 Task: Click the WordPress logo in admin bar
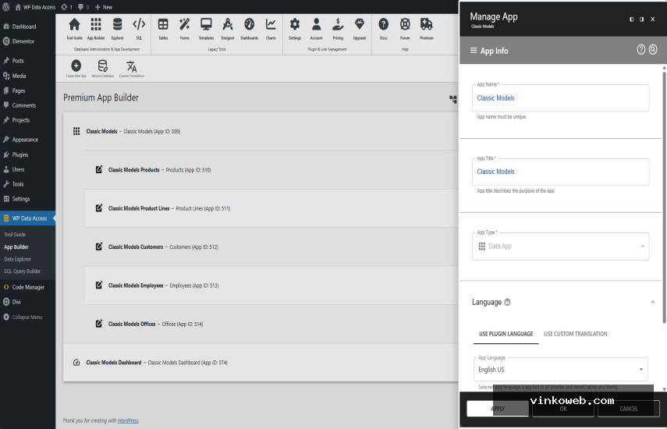click(x=6, y=7)
